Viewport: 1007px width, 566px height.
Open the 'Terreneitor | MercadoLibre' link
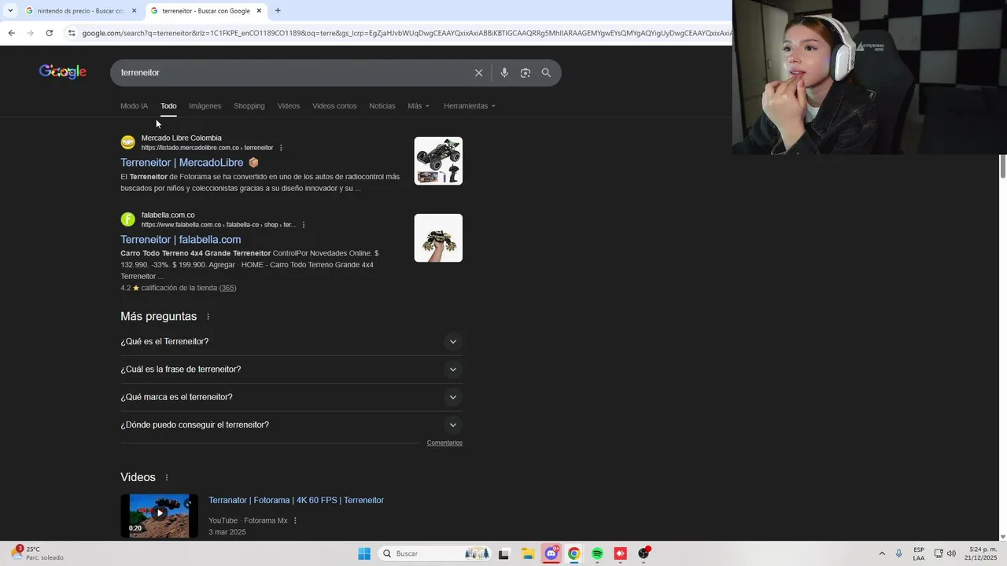(182, 163)
